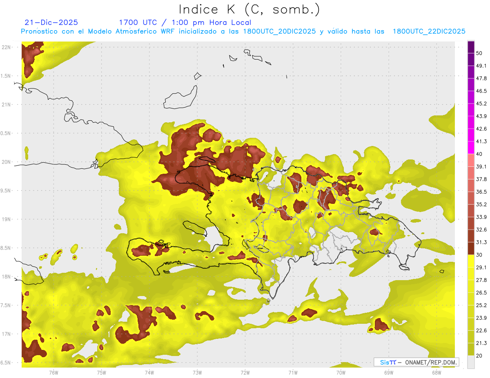Click the WRF model forecast description line
The height and width of the screenshot is (378, 490).
click(243, 31)
